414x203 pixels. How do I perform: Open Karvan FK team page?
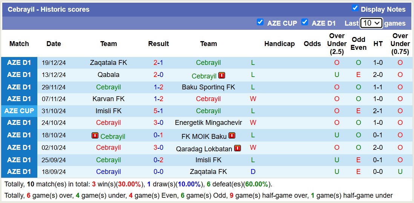tap(109, 99)
